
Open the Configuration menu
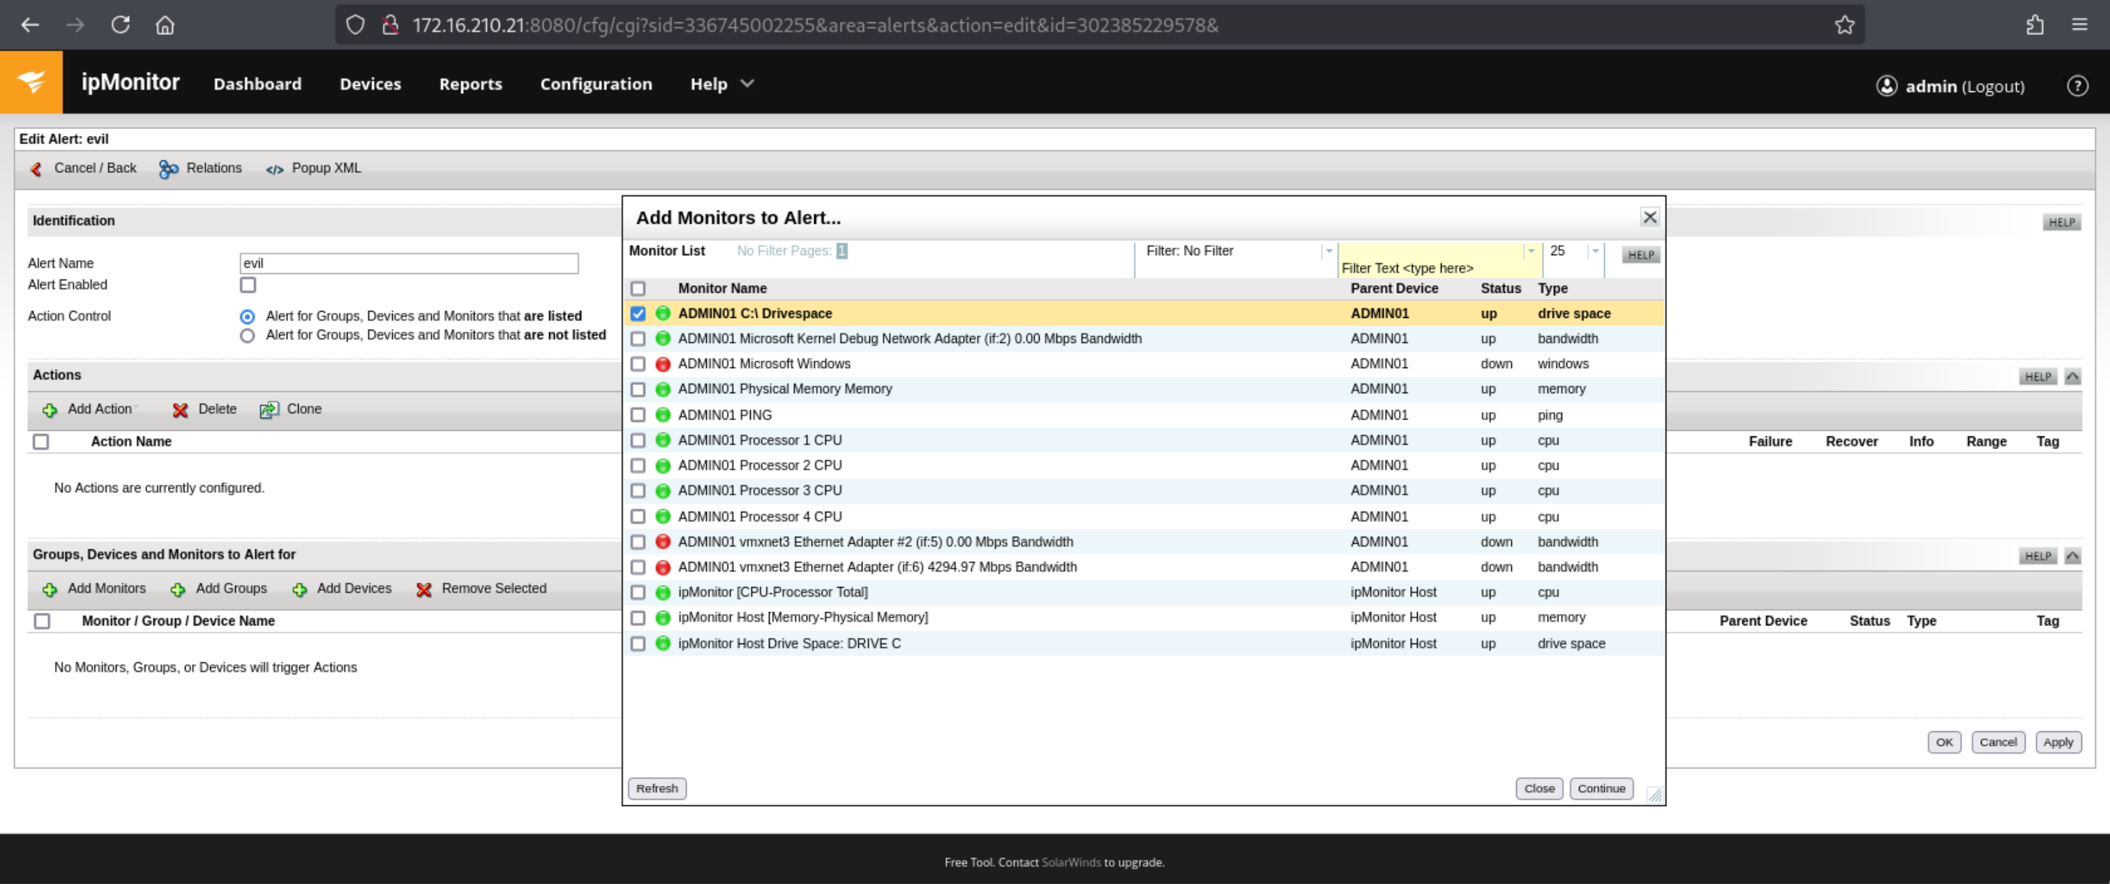tap(595, 84)
